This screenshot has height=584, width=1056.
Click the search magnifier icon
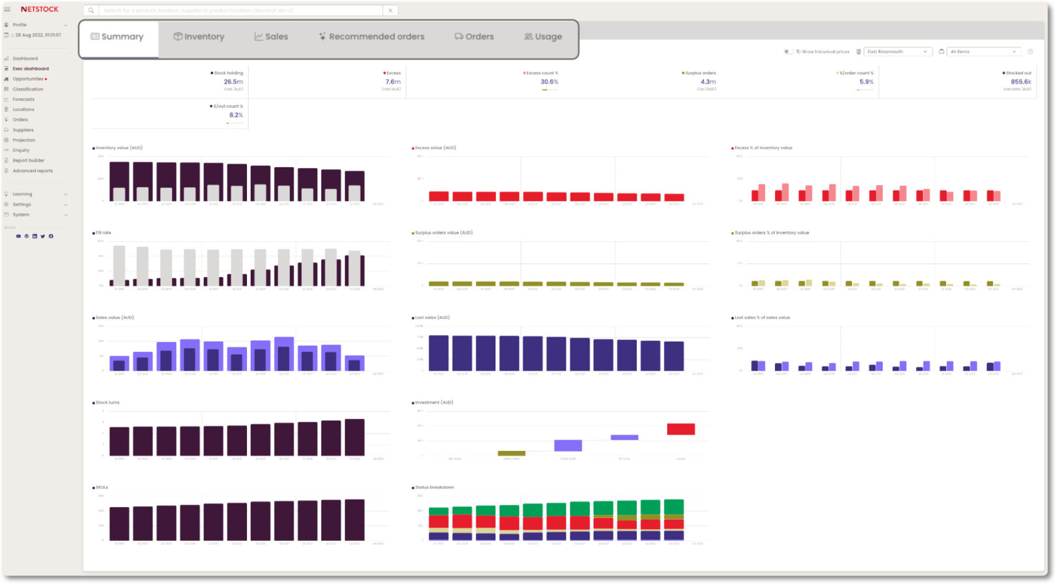point(91,10)
